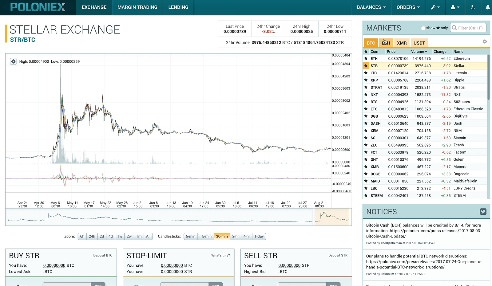Screen dimensions: 492x286
Task: Select the Ethereum Classic market row
Action: (x=425, y=109)
